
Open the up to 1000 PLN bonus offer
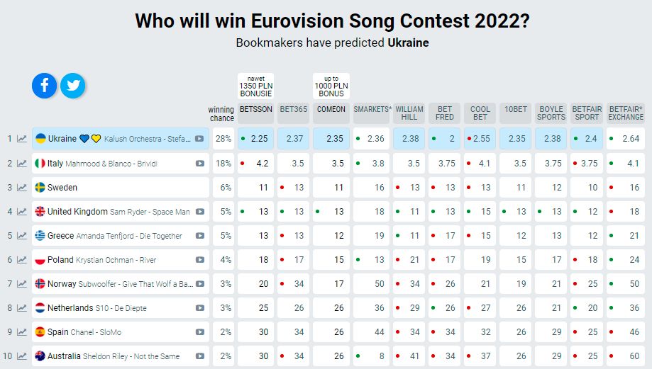click(x=331, y=86)
